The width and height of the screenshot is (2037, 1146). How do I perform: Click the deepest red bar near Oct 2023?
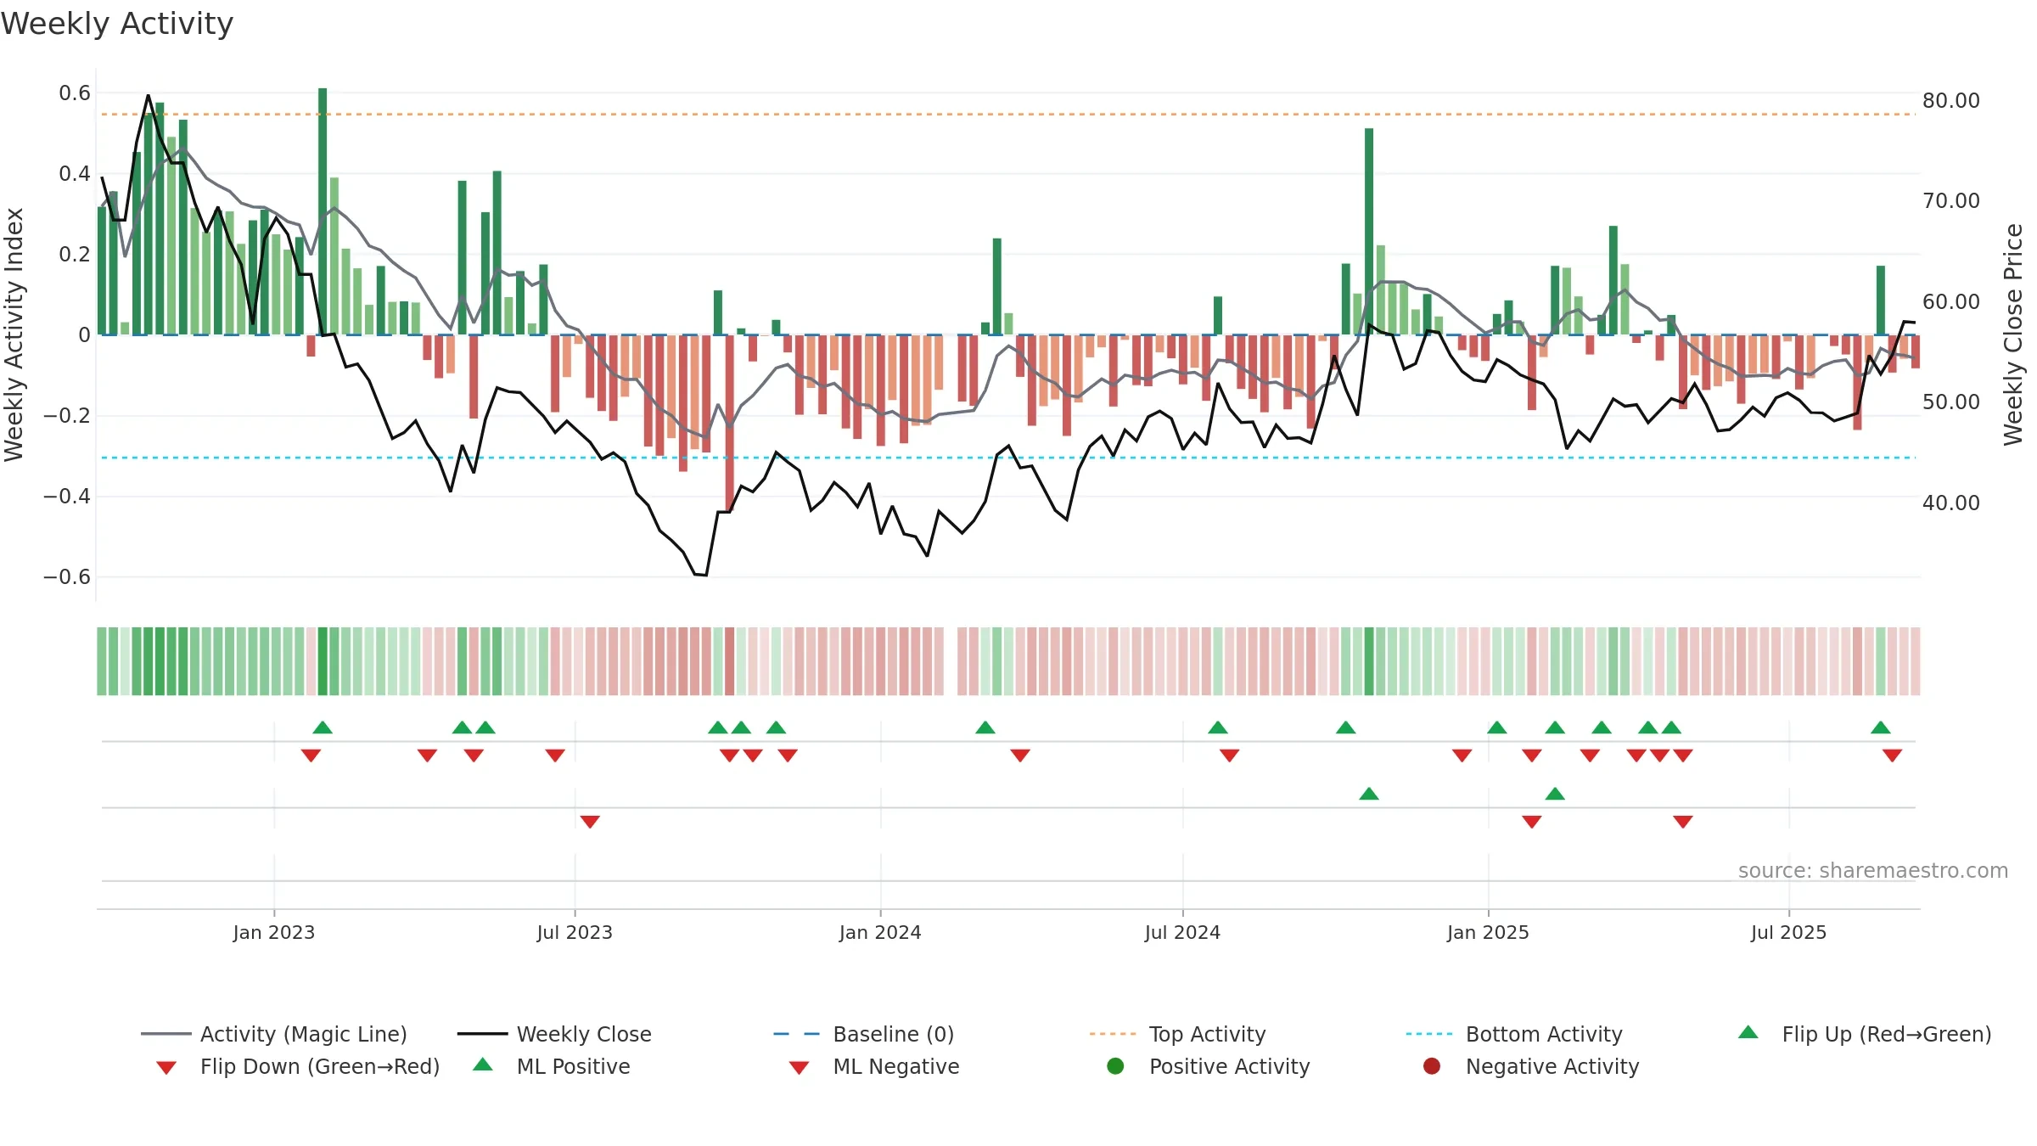pyautogui.click(x=729, y=423)
